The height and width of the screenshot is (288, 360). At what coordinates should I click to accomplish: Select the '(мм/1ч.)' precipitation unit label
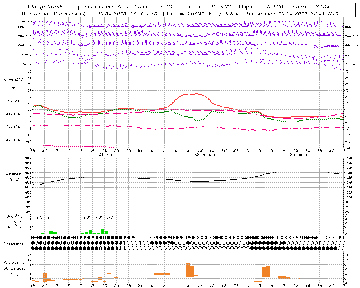[15, 226]
